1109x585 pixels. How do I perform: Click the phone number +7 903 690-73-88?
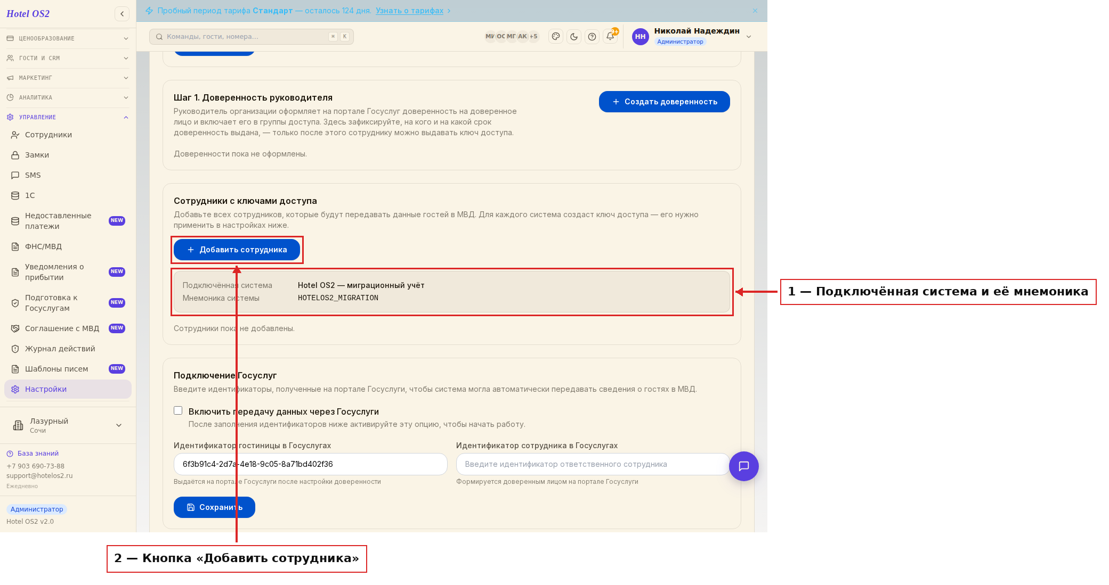coord(35,466)
